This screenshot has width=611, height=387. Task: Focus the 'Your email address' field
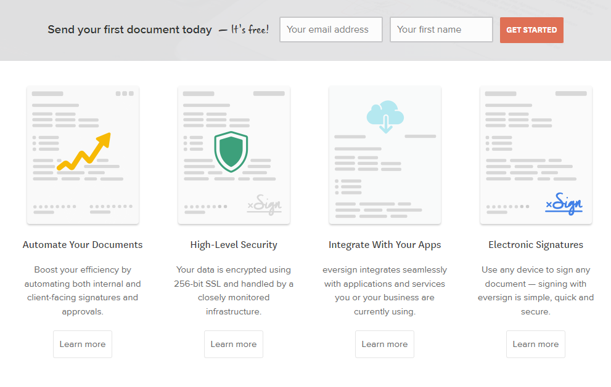click(330, 30)
